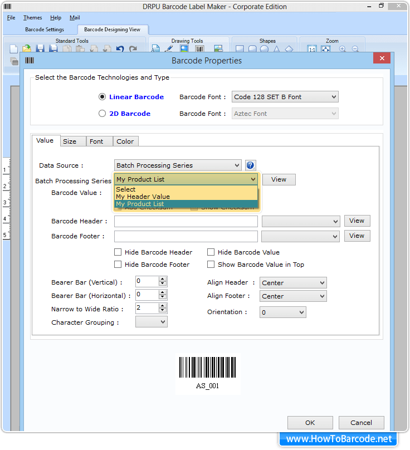Select the 2D Barcode radio button
Screen dimensions: 410x450
tap(102, 114)
